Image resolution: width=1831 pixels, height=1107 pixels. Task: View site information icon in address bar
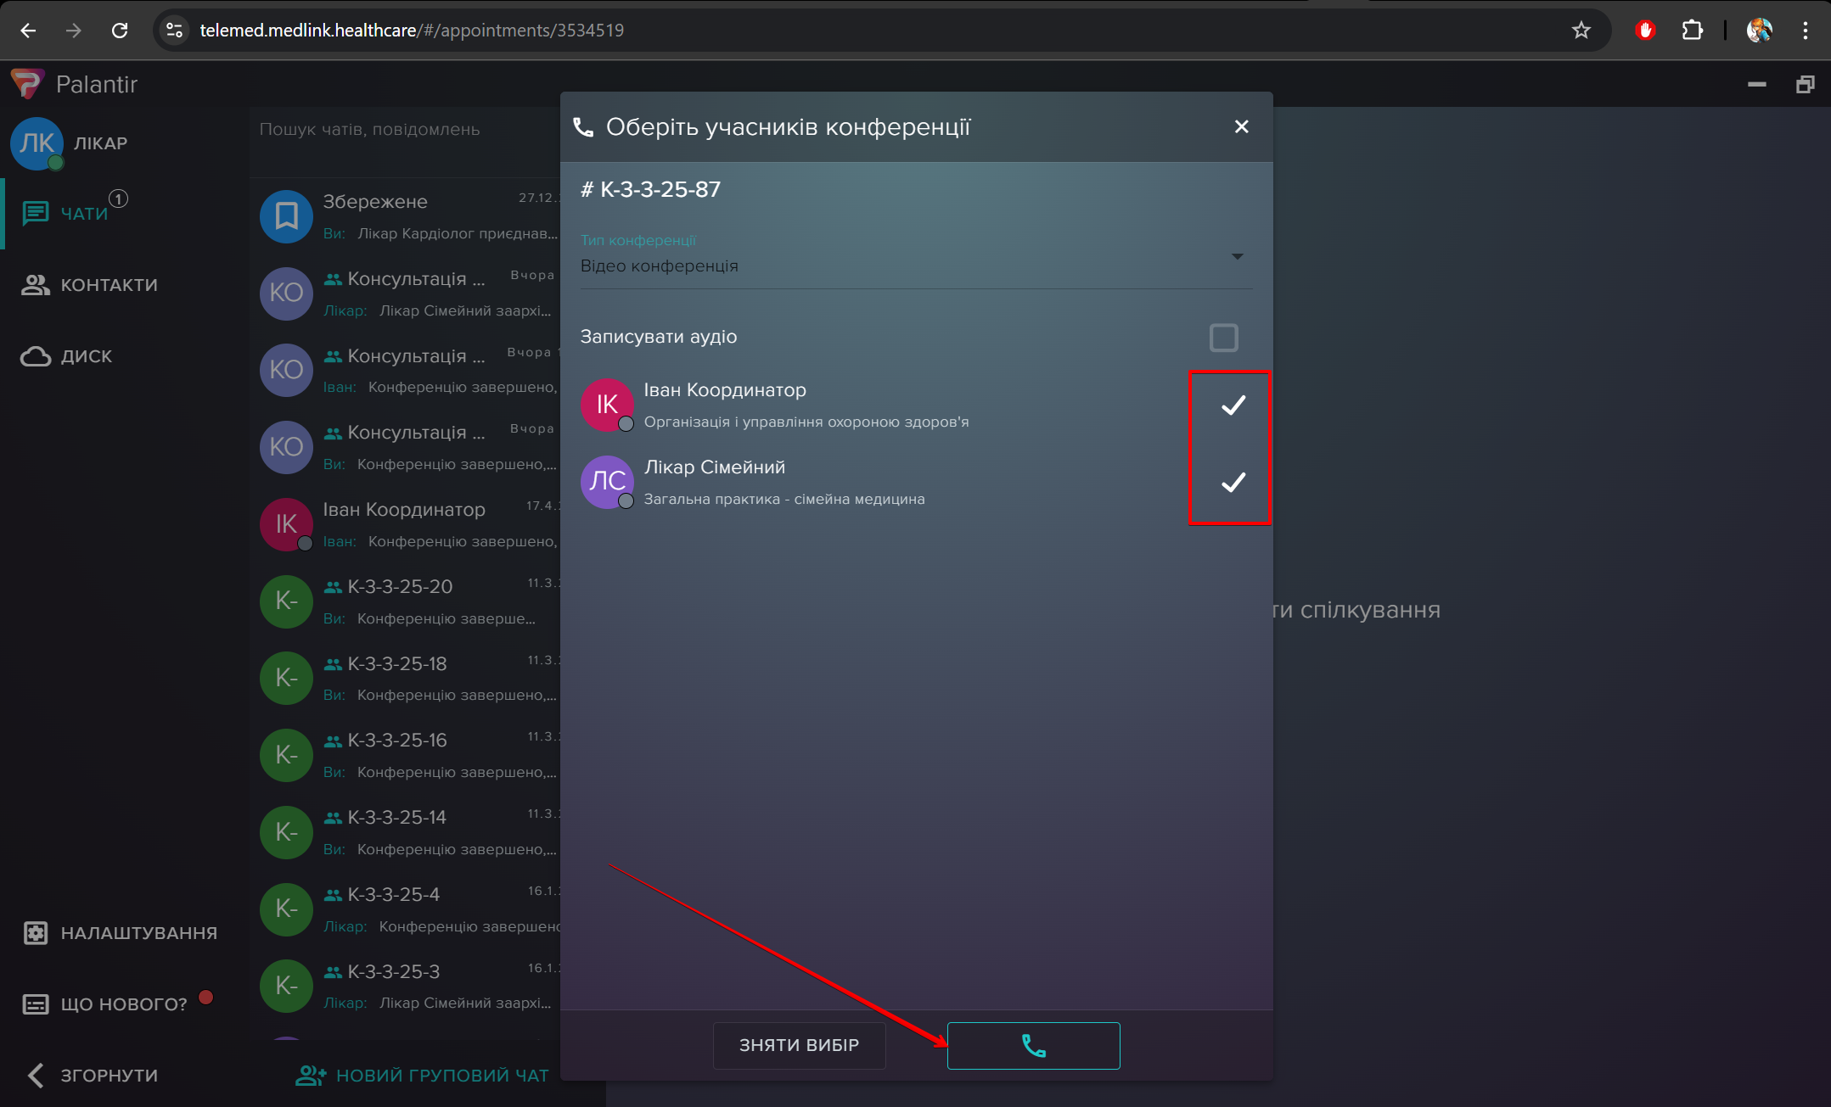click(175, 31)
